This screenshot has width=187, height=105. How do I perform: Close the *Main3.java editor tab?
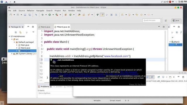coord(69,27)
